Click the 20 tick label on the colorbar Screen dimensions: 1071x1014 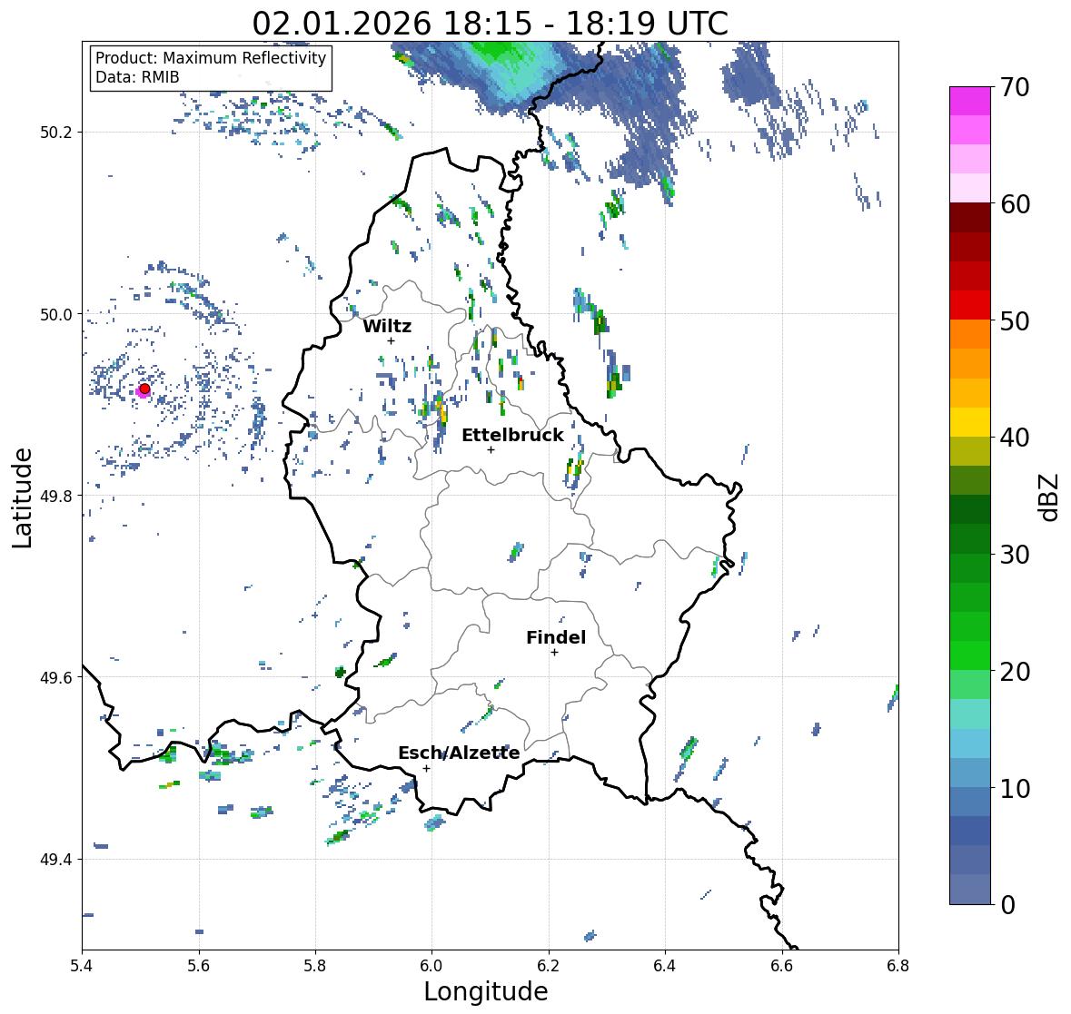click(1015, 672)
